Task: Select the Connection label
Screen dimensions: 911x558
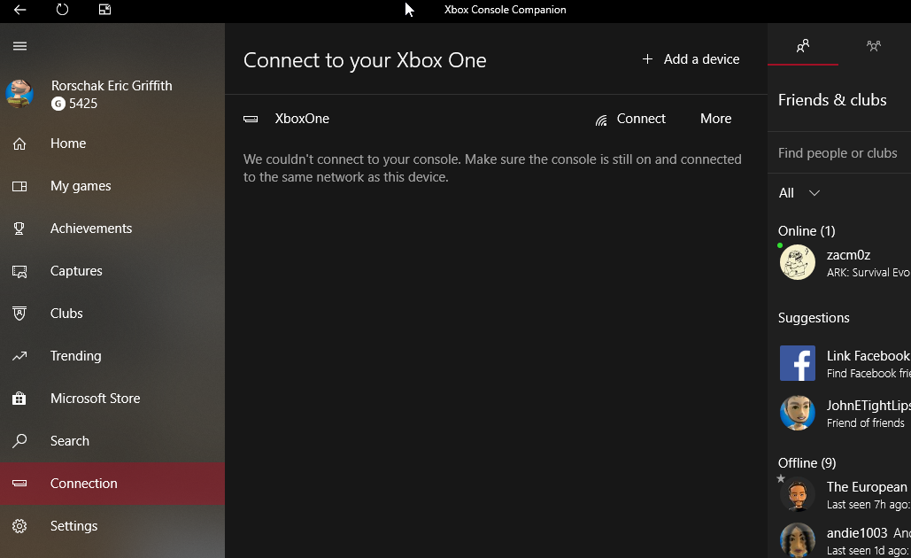Action: click(83, 483)
